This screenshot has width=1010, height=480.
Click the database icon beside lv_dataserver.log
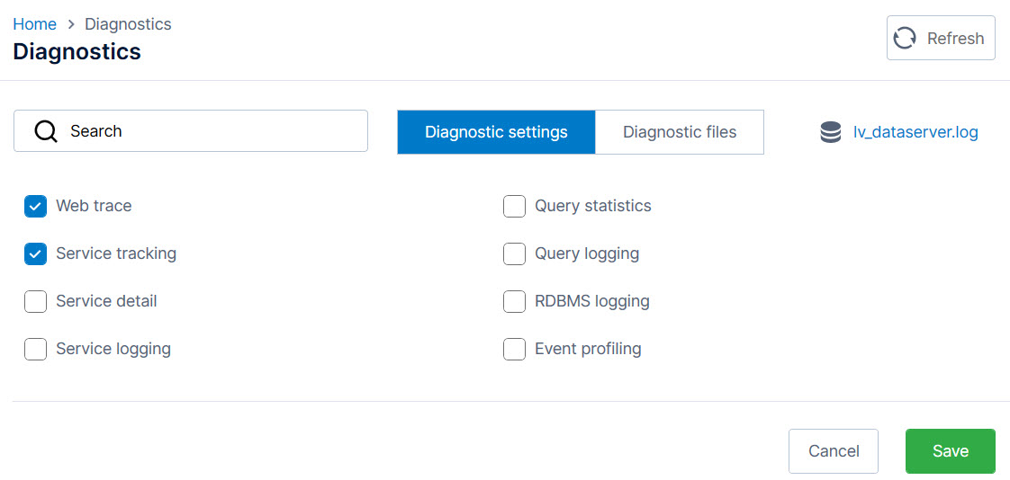click(x=831, y=133)
